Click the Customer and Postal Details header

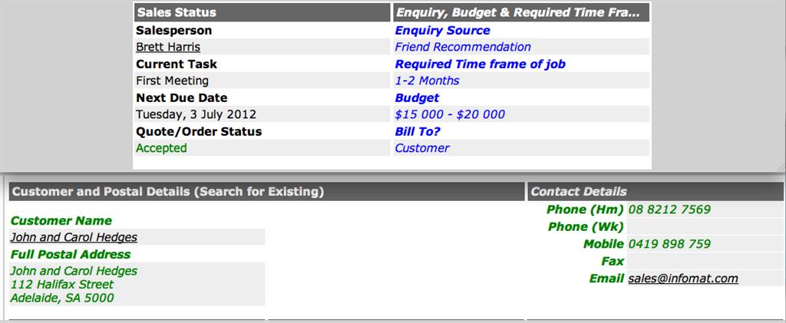point(266,192)
